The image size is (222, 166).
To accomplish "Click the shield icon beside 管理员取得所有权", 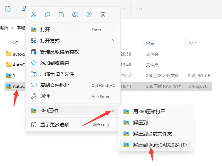I will [34, 52].
